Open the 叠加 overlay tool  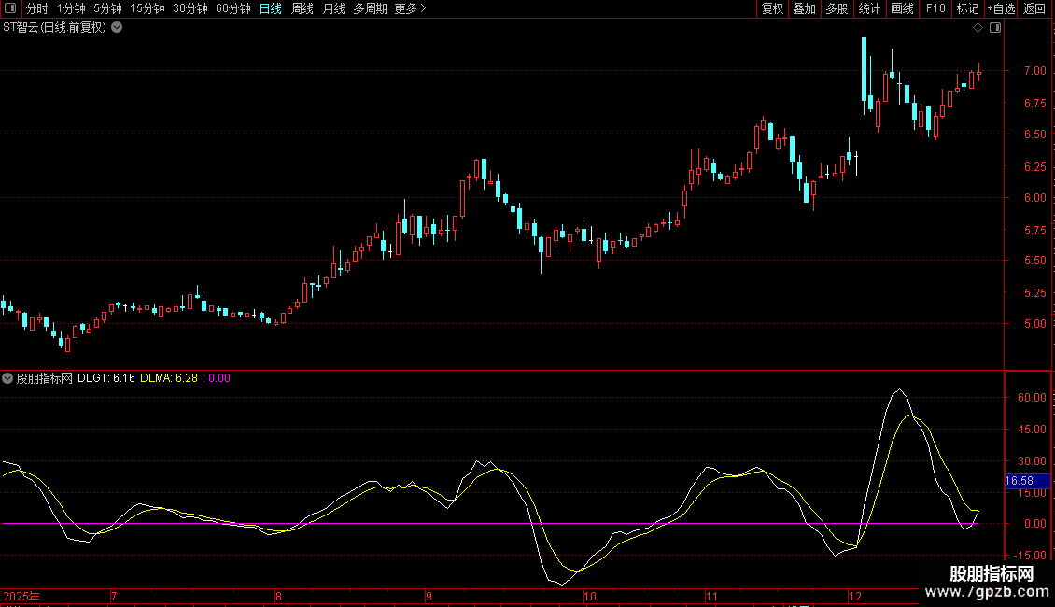pos(803,8)
